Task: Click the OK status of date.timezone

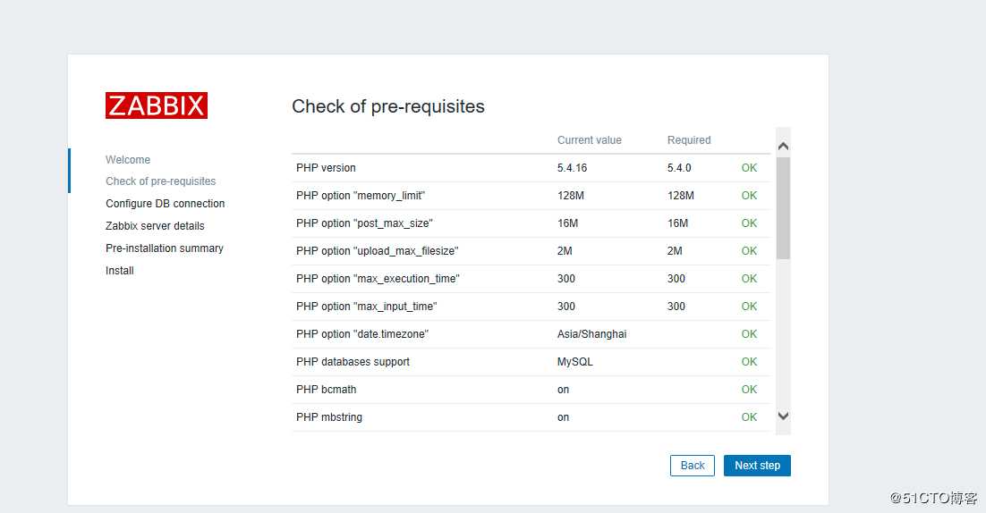Action: (749, 333)
